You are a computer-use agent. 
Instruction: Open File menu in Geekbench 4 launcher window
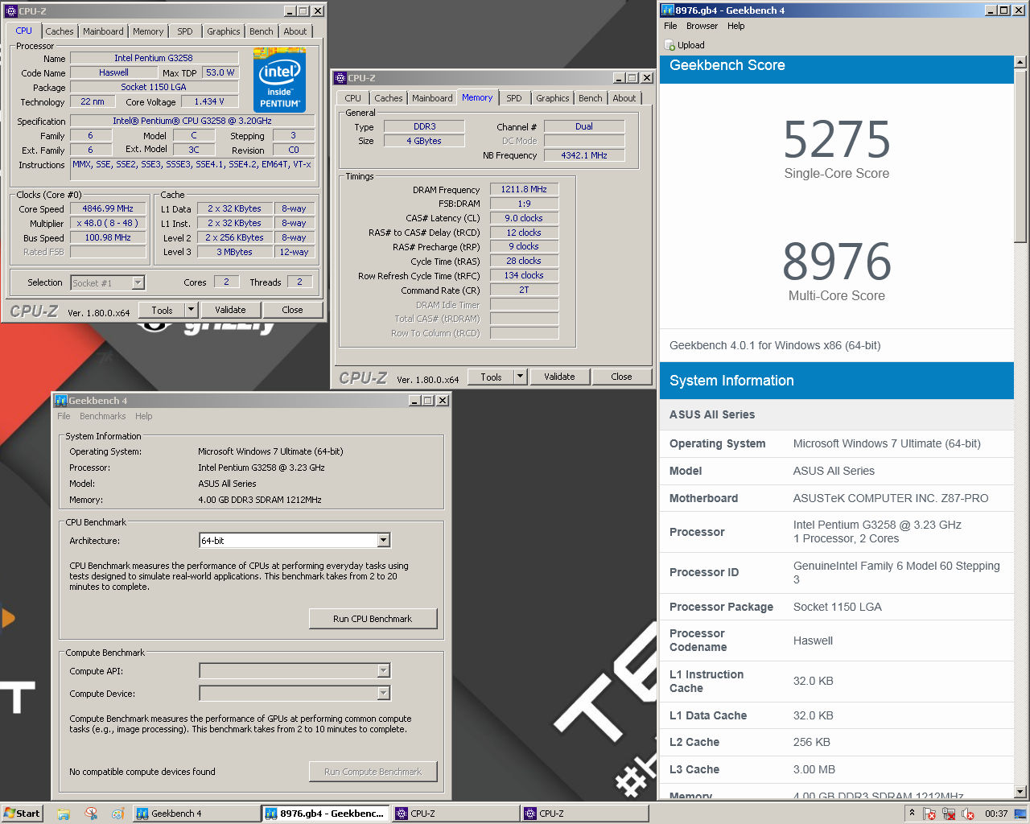(x=64, y=416)
